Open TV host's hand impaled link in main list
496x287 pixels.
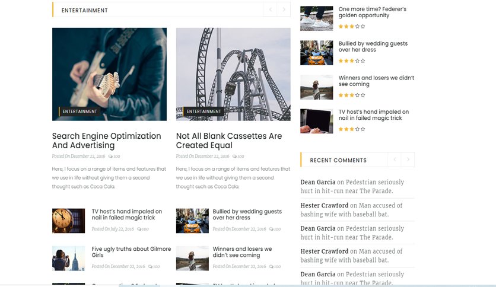point(127,215)
